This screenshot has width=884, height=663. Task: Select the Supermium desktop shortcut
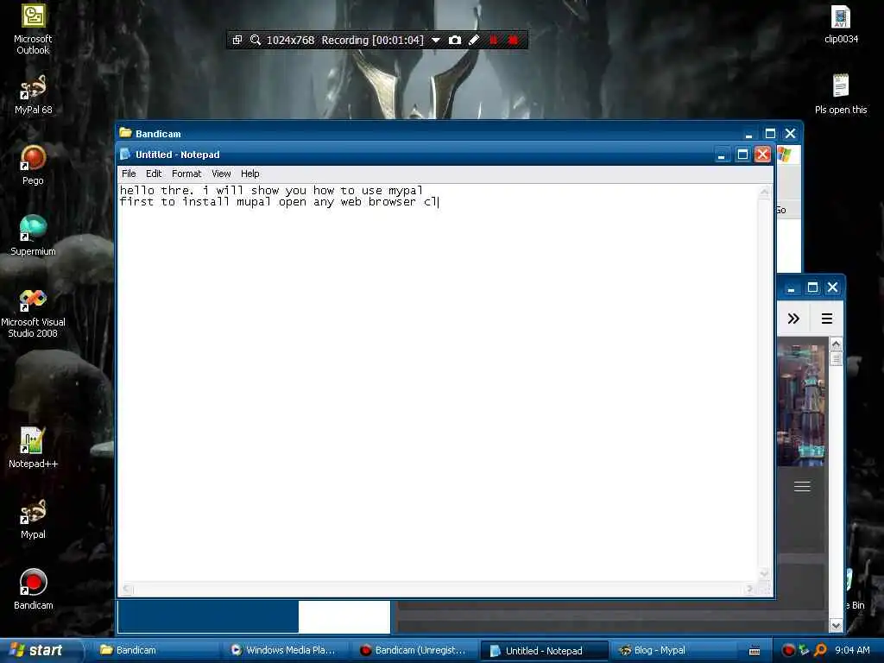(x=33, y=236)
